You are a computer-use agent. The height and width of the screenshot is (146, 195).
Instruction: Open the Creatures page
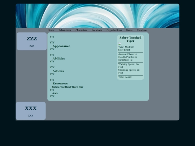(142, 30)
